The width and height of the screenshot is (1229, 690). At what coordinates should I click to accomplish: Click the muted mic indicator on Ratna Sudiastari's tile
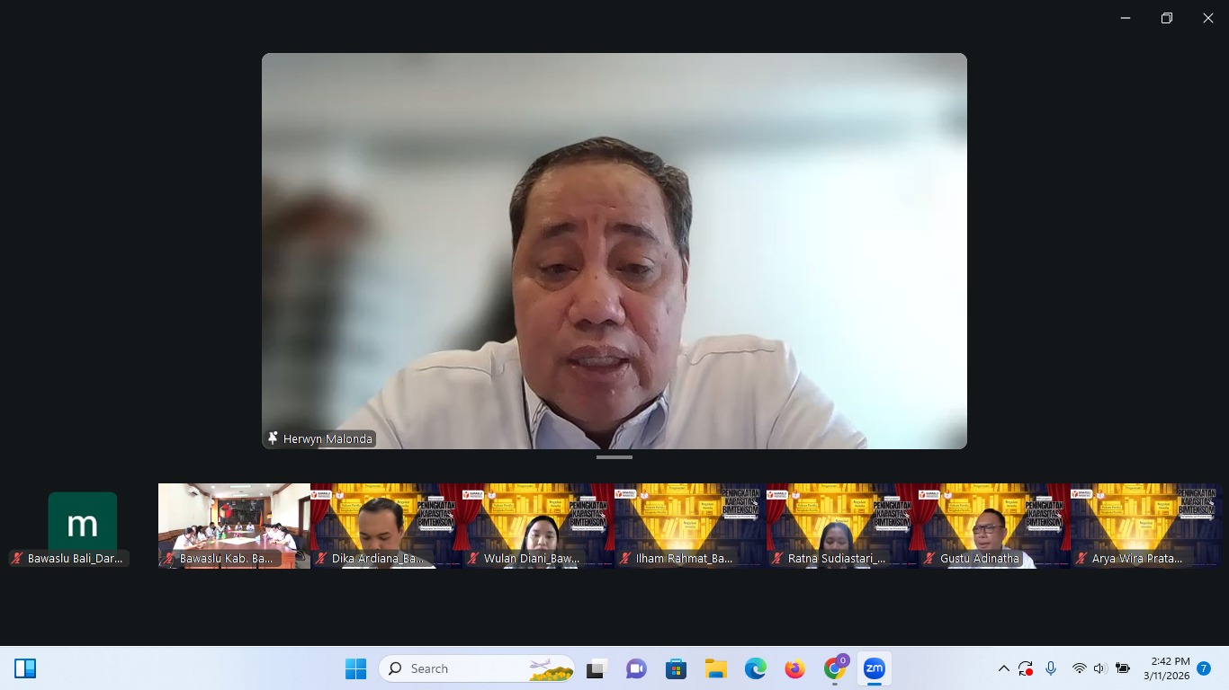[776, 558]
